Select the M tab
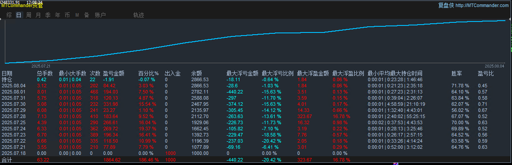Viewport: 512px width, 165px height. (x=77, y=15)
